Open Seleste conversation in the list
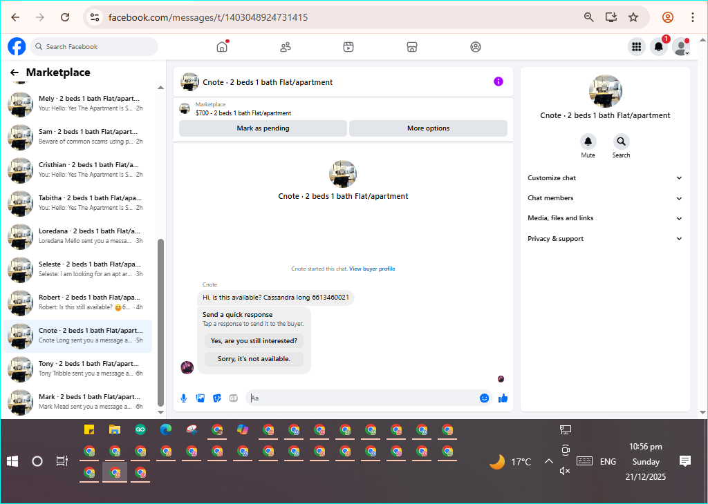The width and height of the screenshot is (708, 504). 77,269
